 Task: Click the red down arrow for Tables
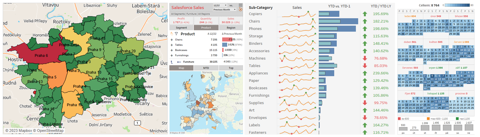coord(365,66)
